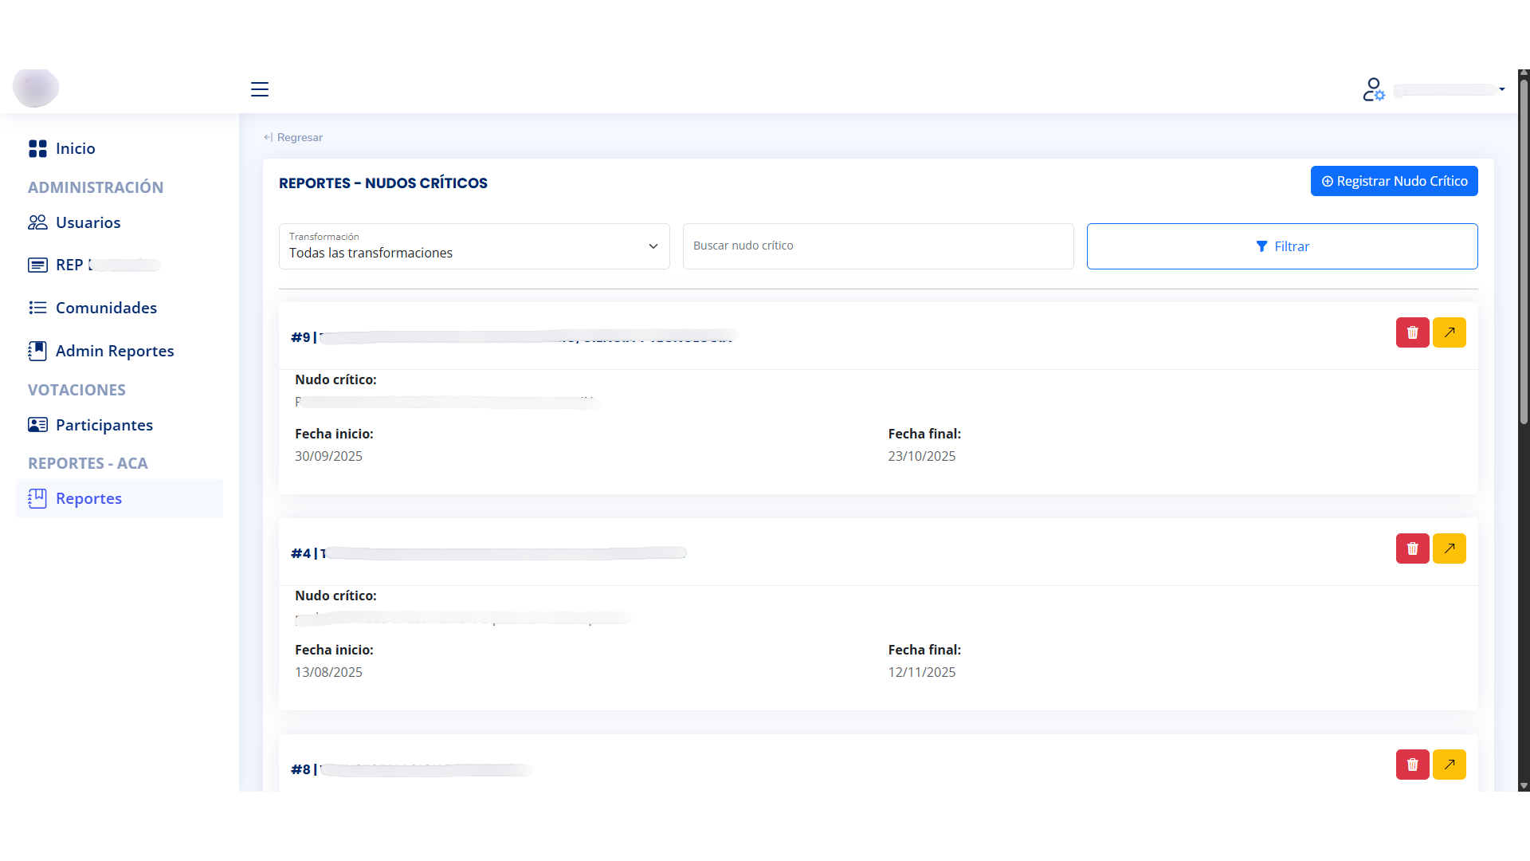Go to Inicio in sidebar
Viewport: 1530px width, 861px height.
coord(75,148)
